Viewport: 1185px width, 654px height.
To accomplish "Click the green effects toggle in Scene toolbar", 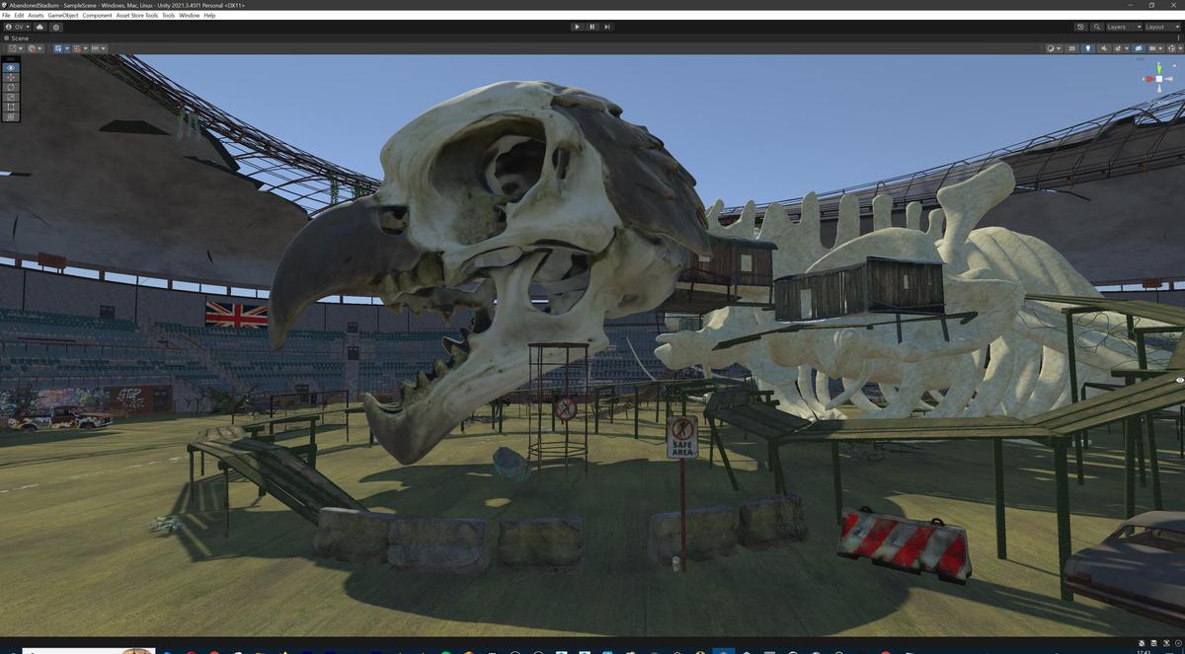I will 1118,48.
